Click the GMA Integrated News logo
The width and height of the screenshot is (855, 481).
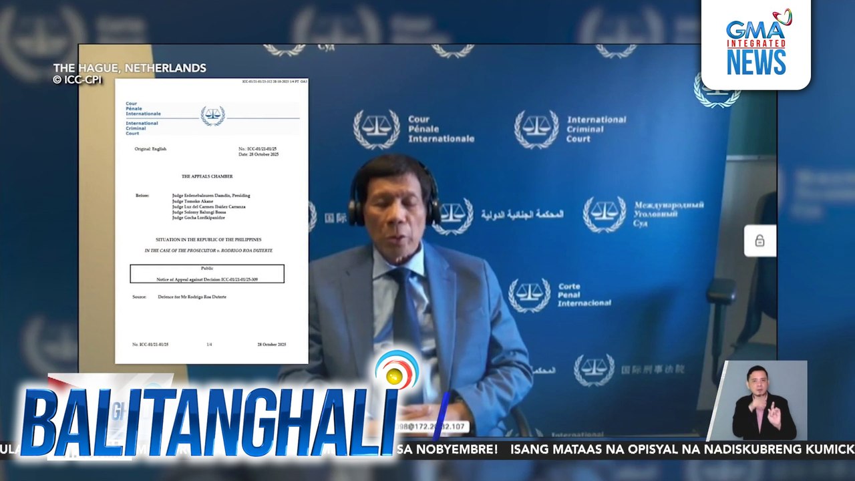[756, 44]
